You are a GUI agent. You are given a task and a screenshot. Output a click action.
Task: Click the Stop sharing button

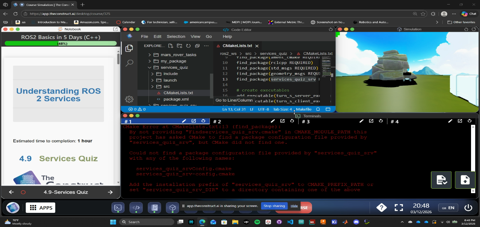[x=274, y=206]
